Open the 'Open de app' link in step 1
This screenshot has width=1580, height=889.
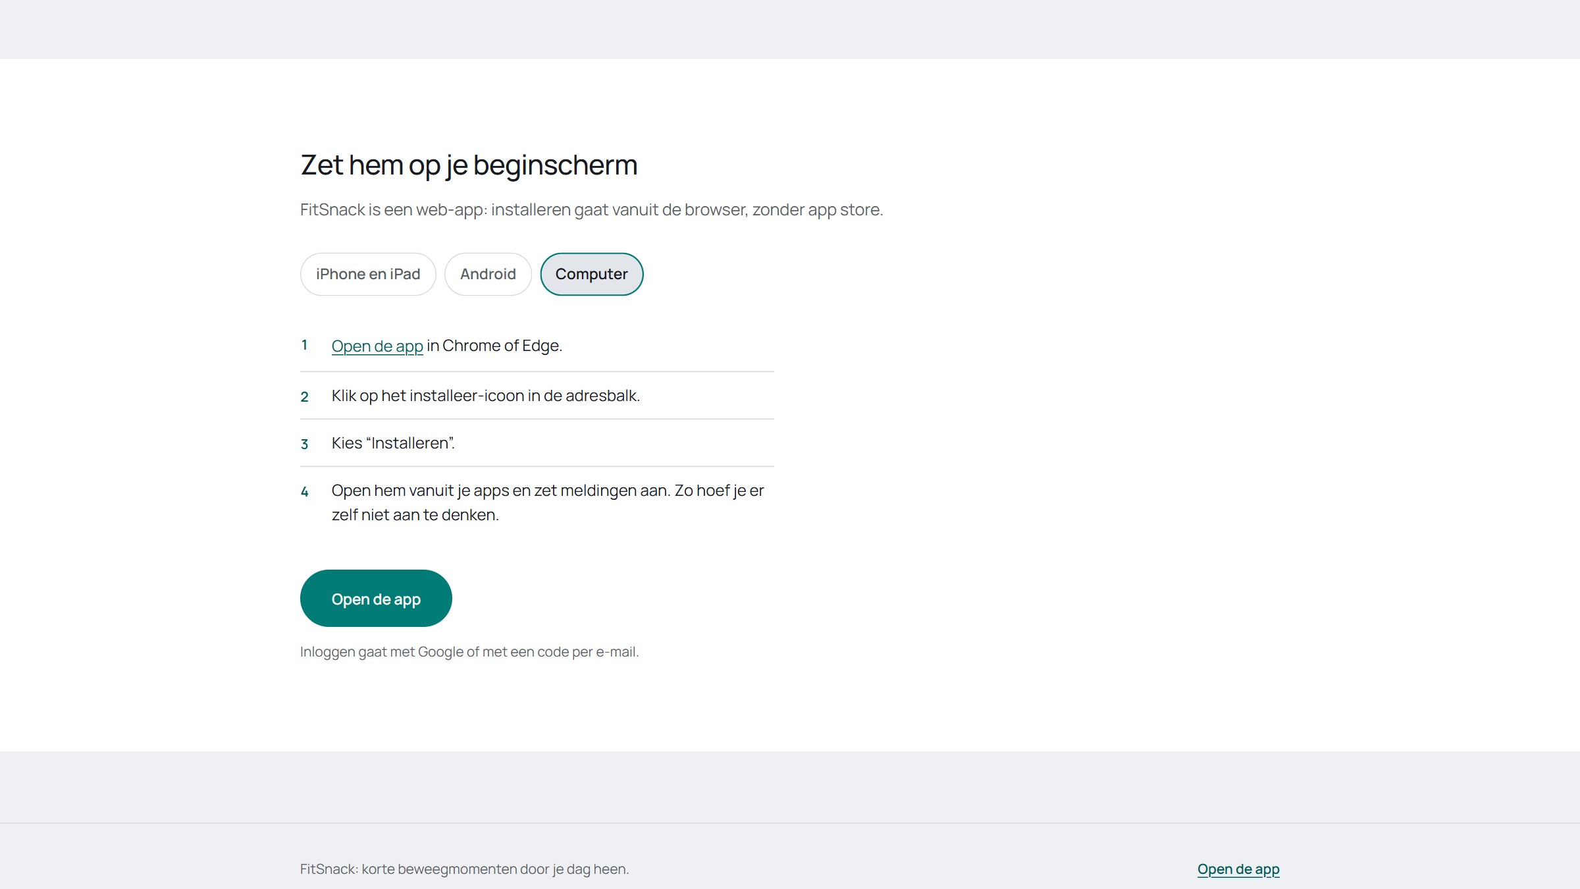tap(377, 346)
